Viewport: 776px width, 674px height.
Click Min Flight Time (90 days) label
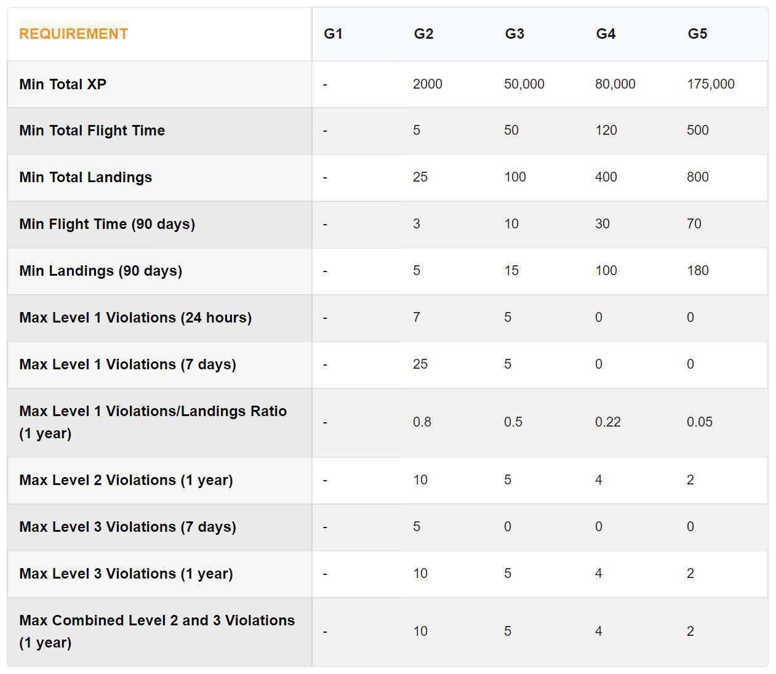[x=107, y=224]
